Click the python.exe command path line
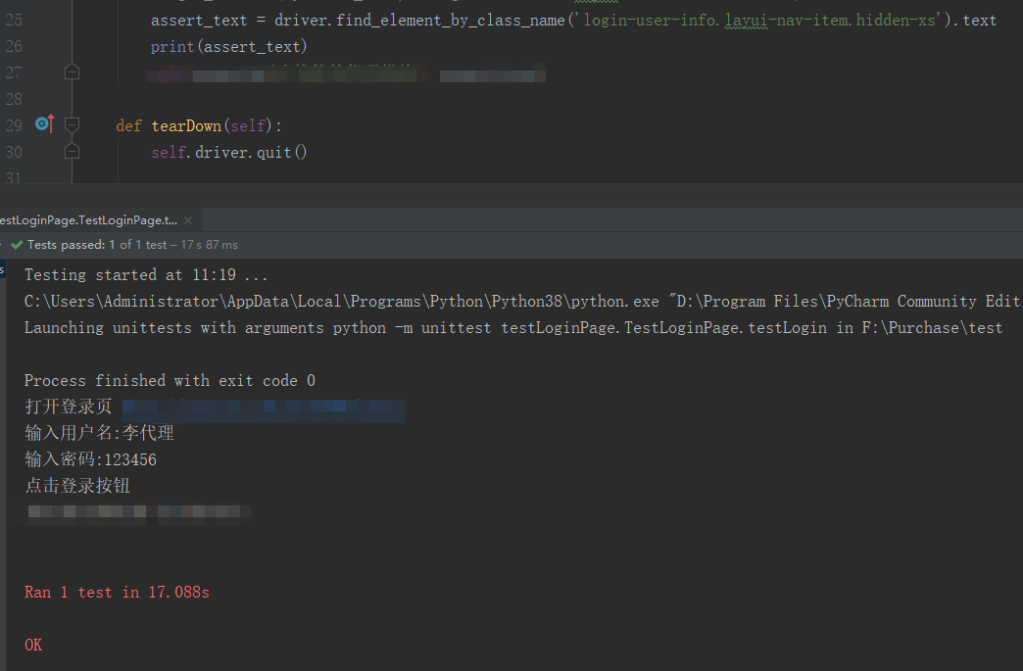1023x671 pixels. 522,302
